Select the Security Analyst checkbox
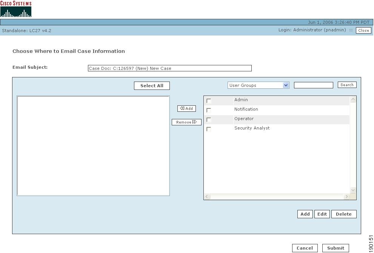The width and height of the screenshot is (374, 253). [208, 129]
